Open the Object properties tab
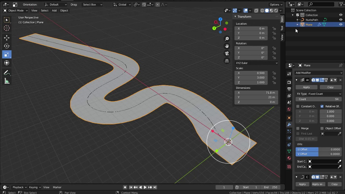Image resolution: width=345 pixels, height=194 pixels. 289,118
